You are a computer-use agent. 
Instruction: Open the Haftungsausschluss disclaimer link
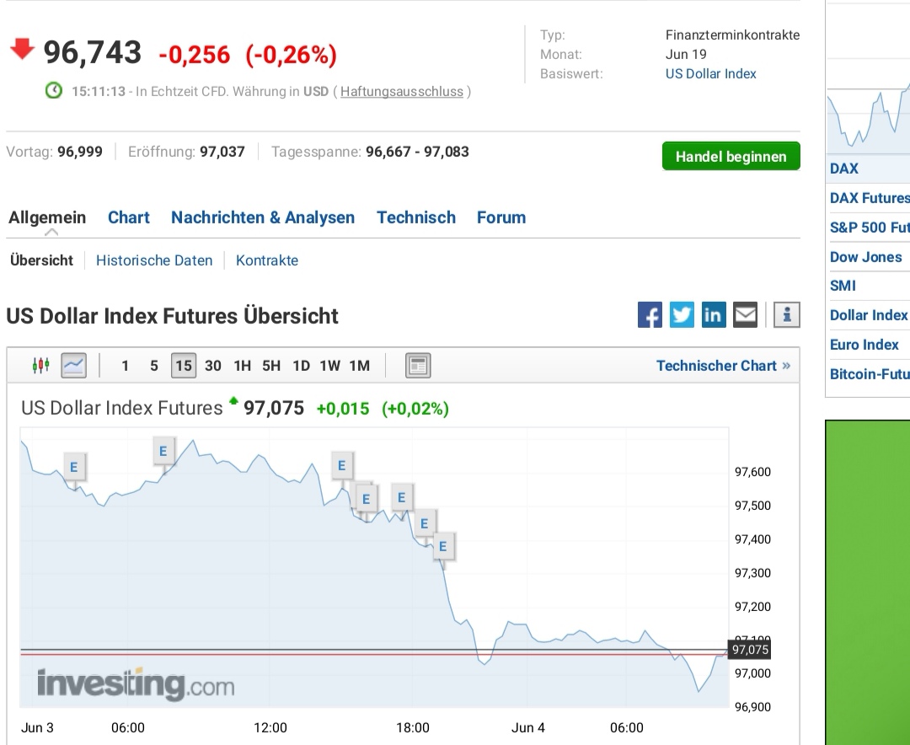402,92
